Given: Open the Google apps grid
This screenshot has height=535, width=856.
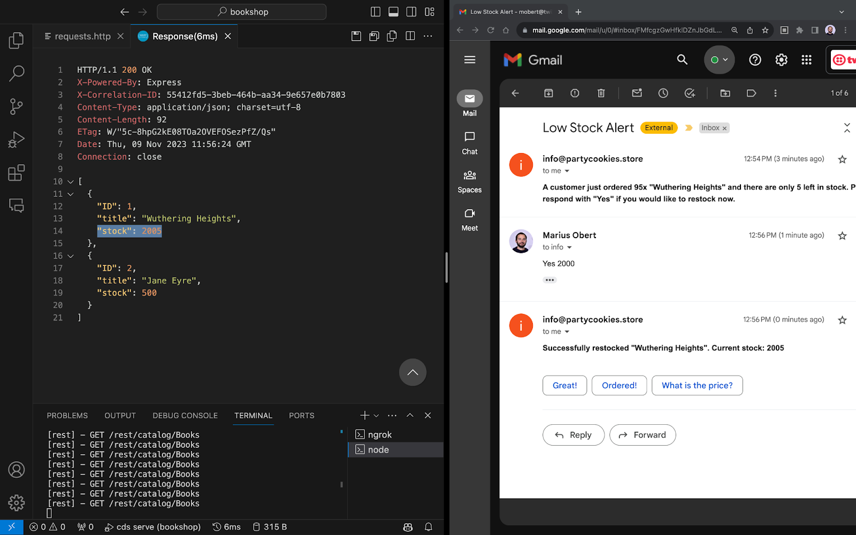Looking at the screenshot, I should click(807, 60).
